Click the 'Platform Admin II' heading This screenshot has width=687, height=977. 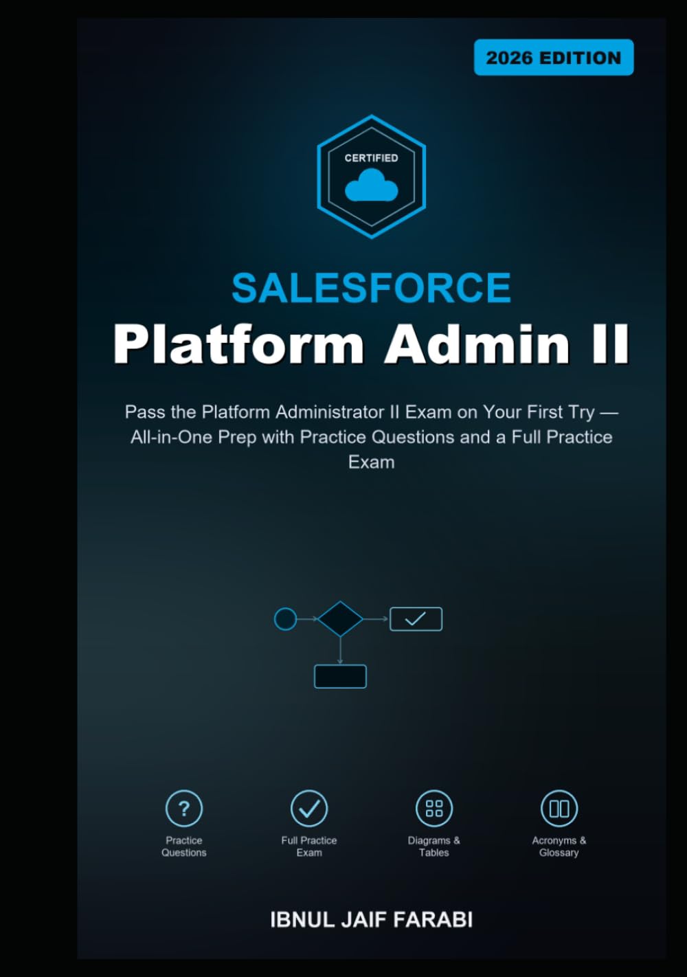[372, 344]
